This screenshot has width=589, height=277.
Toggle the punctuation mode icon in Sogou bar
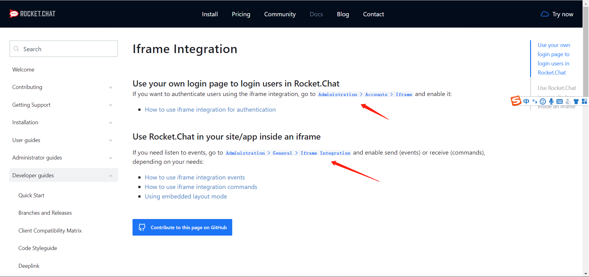[x=535, y=102]
